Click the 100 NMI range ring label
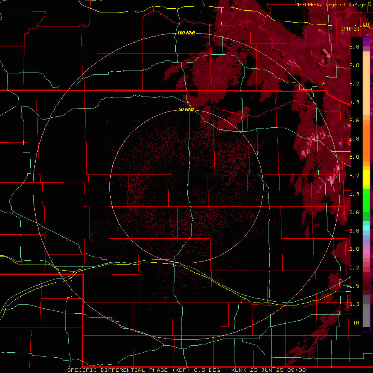373x373 pixels. point(186,33)
